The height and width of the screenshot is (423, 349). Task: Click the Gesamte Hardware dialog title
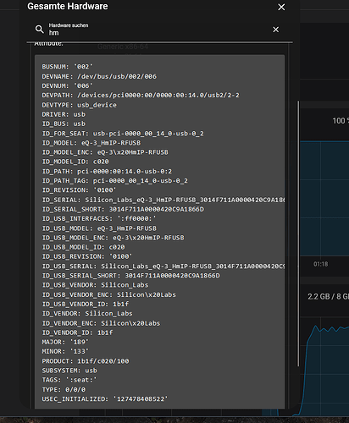coord(68,6)
